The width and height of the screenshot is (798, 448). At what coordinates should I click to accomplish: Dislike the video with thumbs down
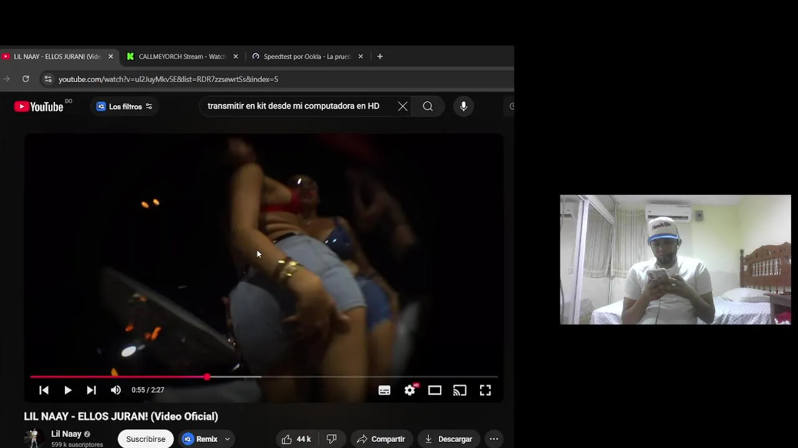(x=332, y=439)
